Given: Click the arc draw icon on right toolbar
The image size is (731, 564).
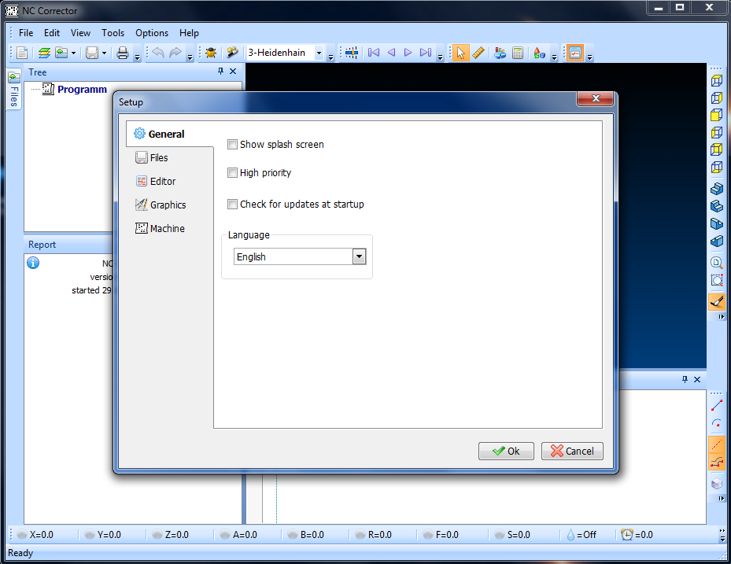Looking at the screenshot, I should (x=717, y=422).
